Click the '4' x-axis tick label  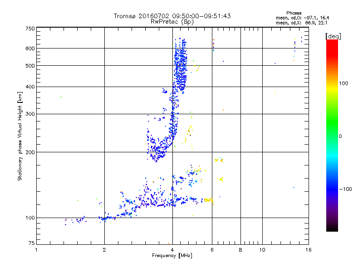click(x=172, y=250)
